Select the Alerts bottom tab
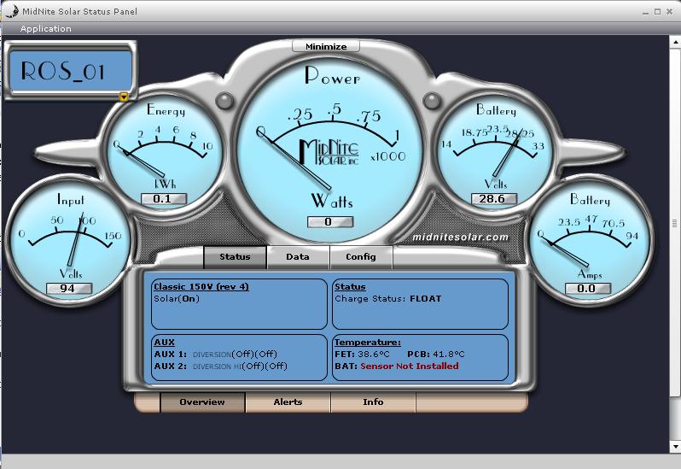 (x=288, y=402)
